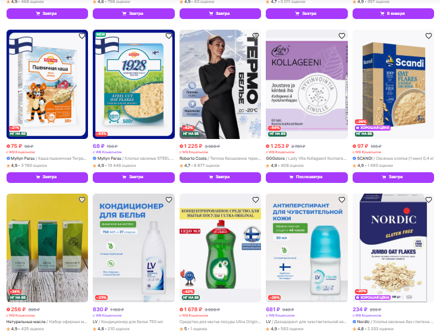
Task: Add Scandi oat flakes to cart
Action: point(393,177)
